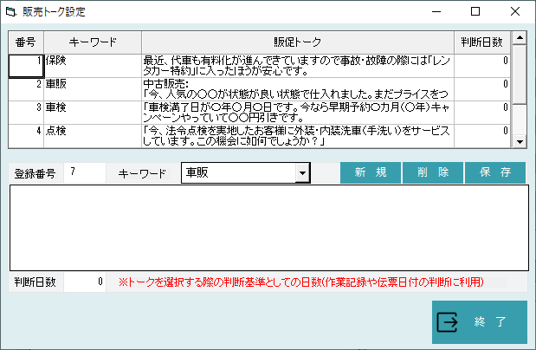This screenshot has height=350, width=536.
Task: Click the キーワード column header in table
Action: (x=93, y=42)
